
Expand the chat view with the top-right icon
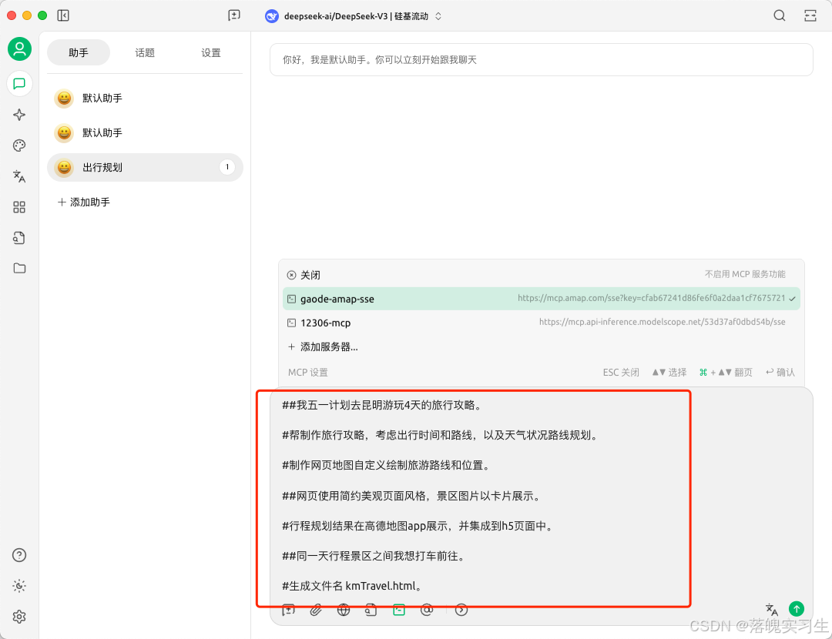click(x=810, y=15)
